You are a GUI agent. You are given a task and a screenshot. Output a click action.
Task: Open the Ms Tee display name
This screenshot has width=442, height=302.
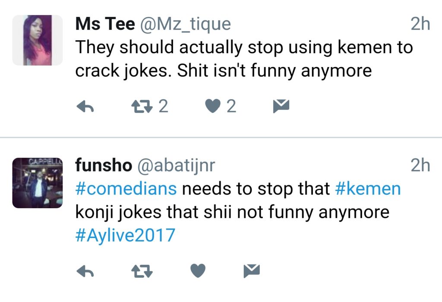105,24
